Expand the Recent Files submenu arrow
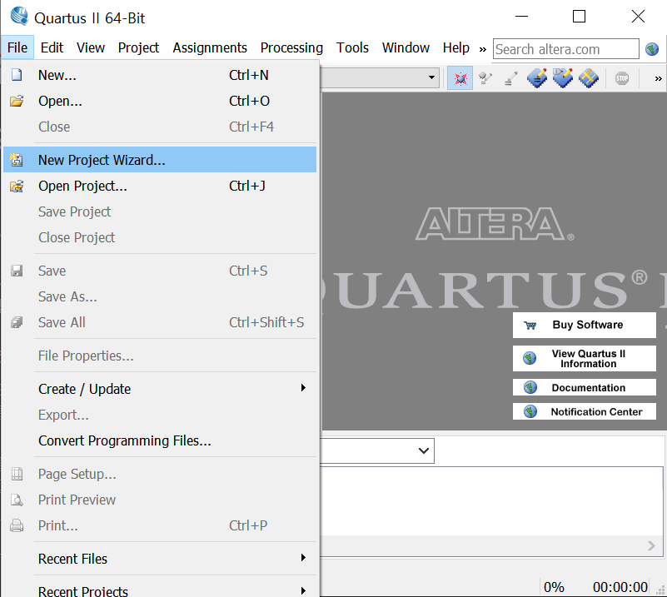 tap(303, 558)
